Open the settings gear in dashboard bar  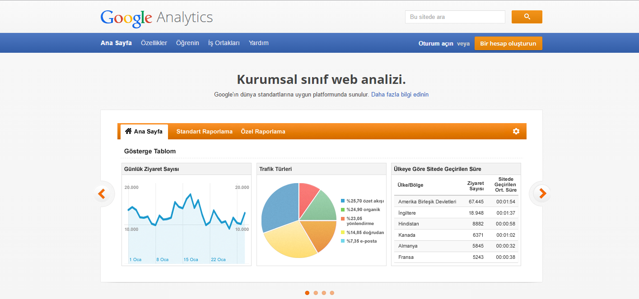(x=516, y=131)
